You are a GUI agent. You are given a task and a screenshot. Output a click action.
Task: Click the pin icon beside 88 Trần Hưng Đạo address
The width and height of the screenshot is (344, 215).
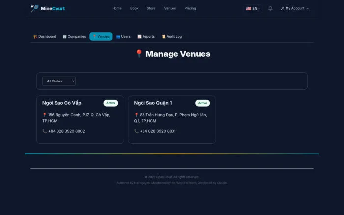(x=136, y=115)
